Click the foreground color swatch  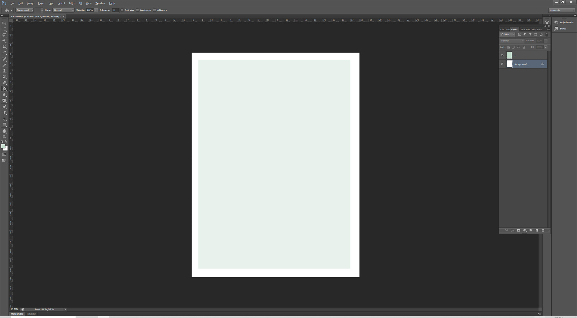[x=3, y=146]
